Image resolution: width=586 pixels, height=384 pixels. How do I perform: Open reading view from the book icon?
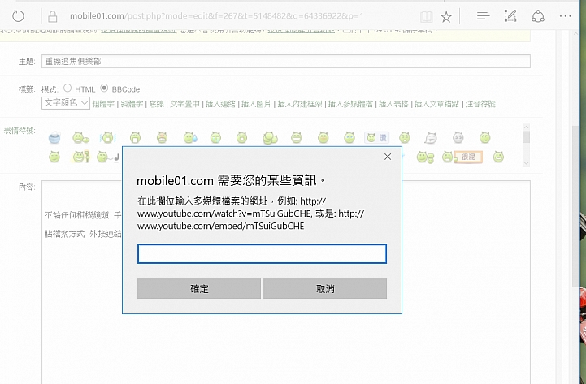click(x=426, y=16)
